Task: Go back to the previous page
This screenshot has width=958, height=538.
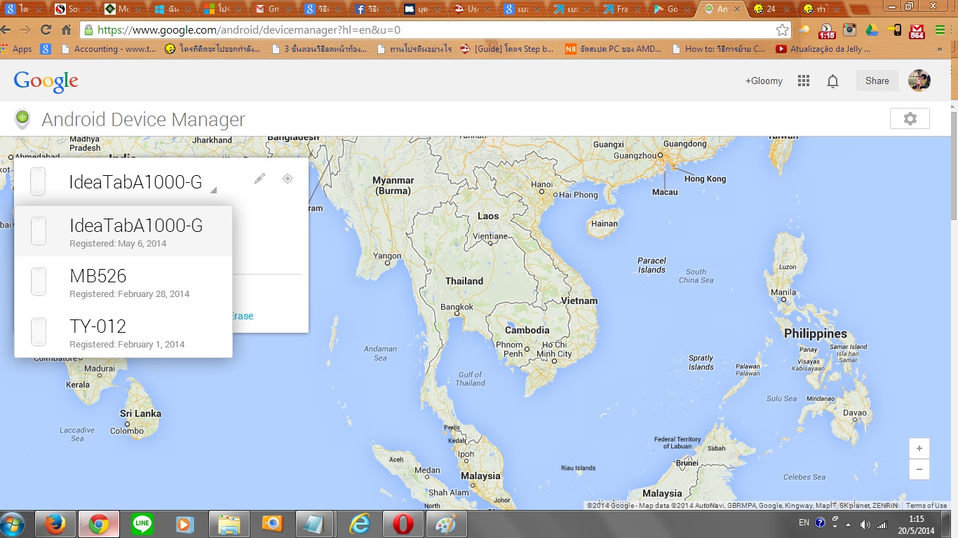Action: point(7,30)
